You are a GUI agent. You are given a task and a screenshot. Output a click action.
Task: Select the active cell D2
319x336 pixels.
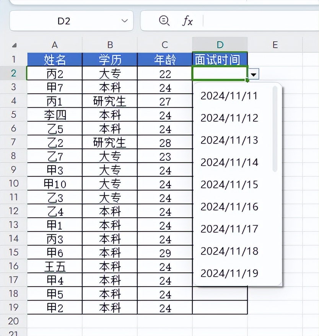click(220, 73)
